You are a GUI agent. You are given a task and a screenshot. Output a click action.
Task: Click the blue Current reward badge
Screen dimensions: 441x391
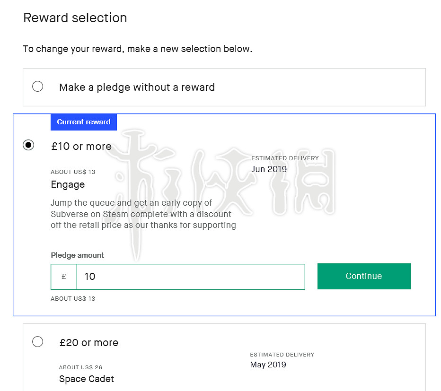click(84, 122)
